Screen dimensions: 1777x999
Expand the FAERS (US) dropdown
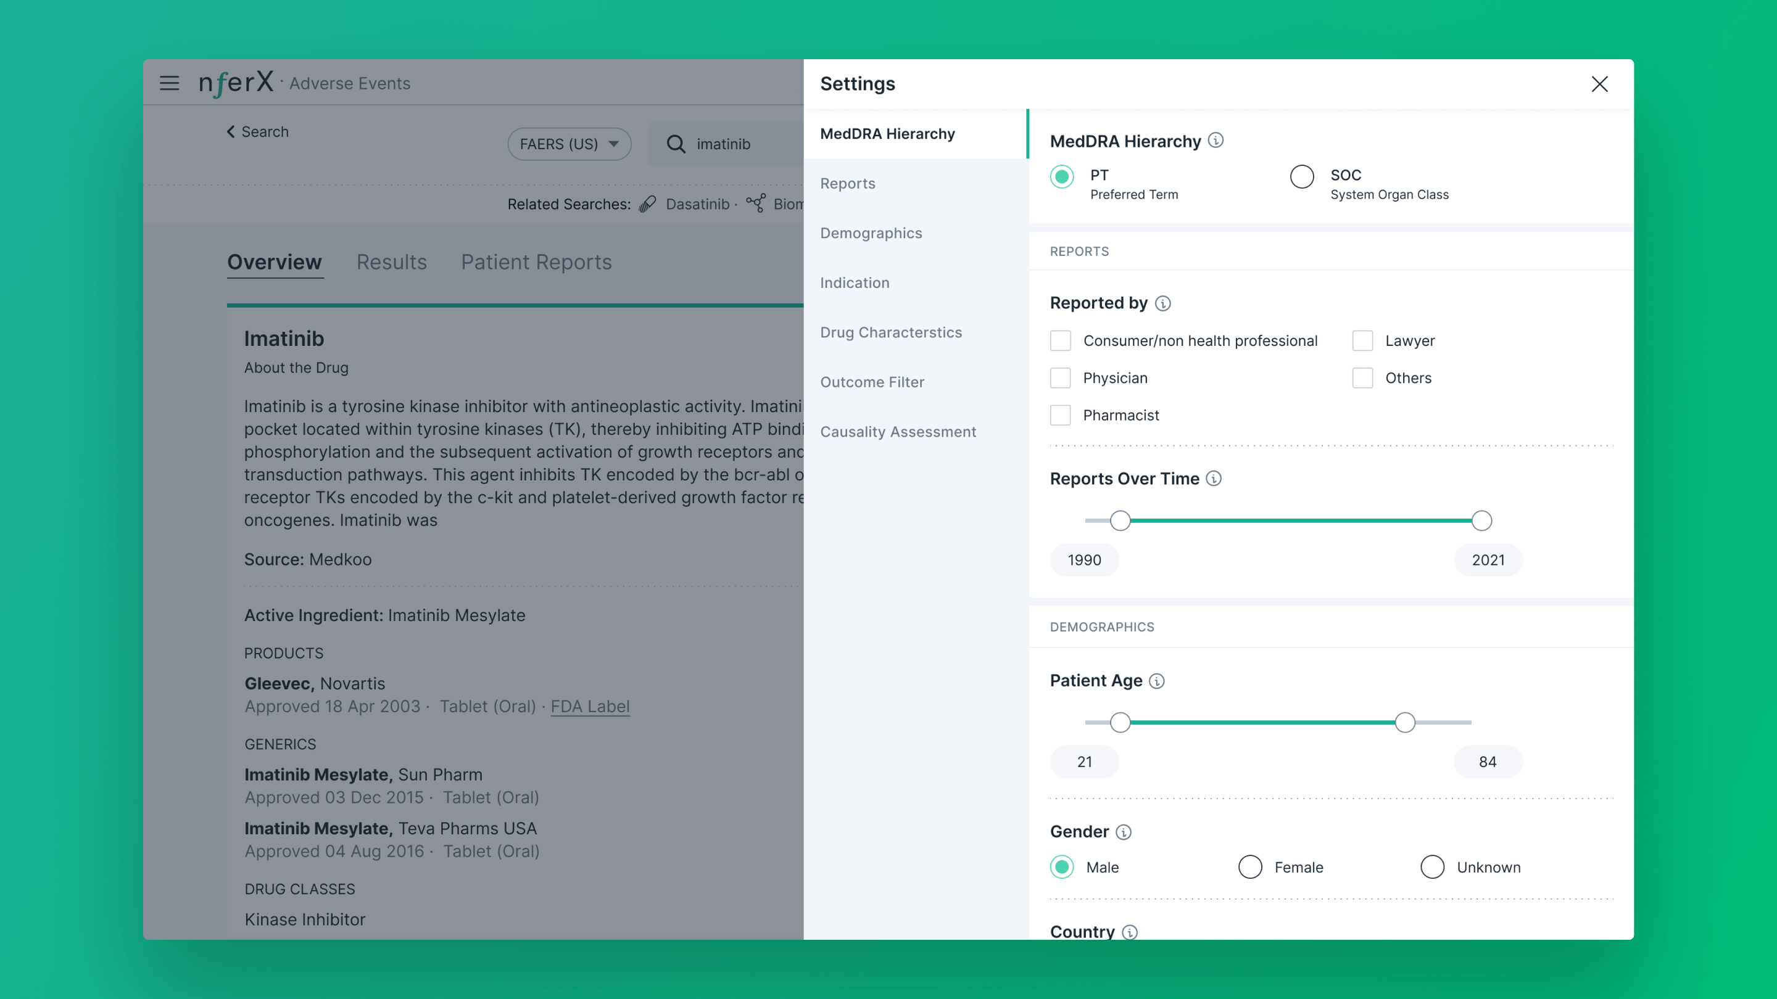(569, 144)
